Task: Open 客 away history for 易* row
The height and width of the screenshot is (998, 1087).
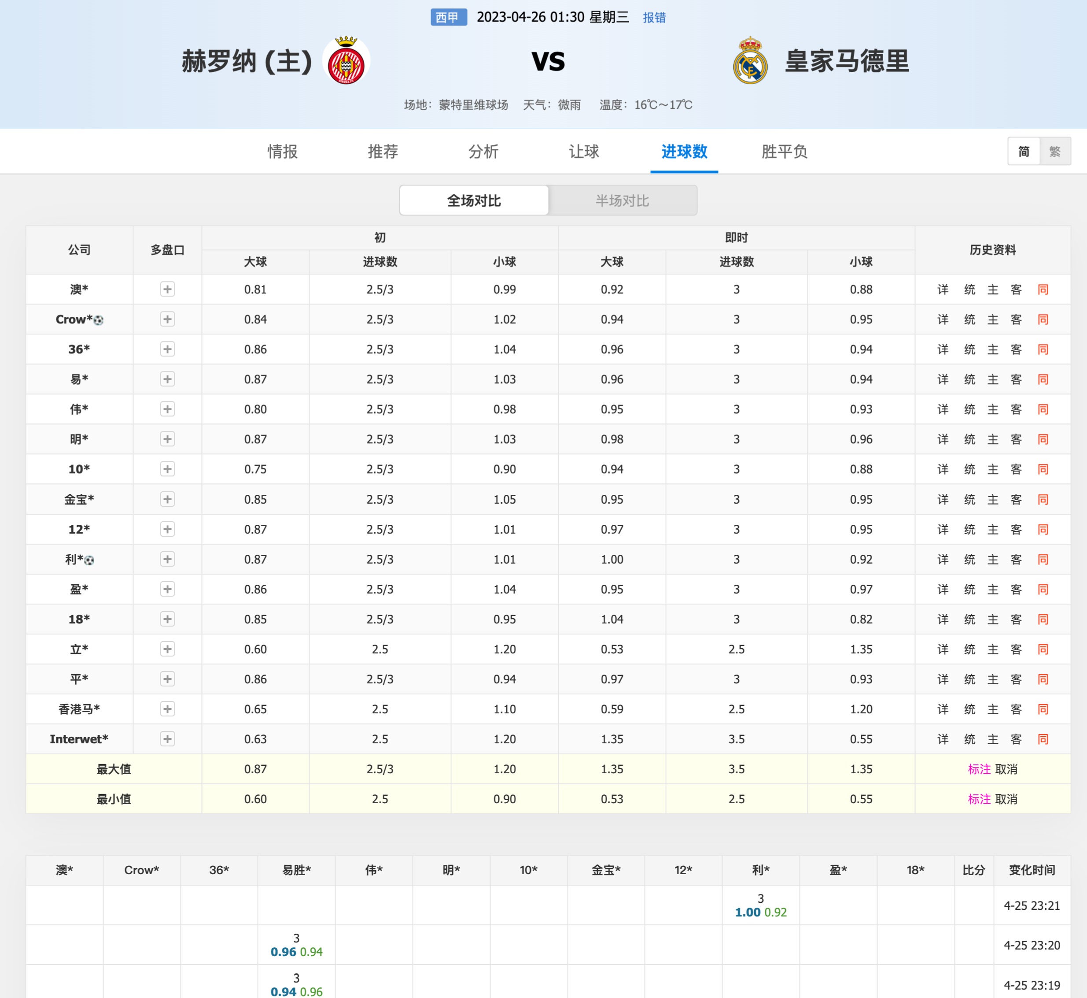Action: click(1016, 379)
